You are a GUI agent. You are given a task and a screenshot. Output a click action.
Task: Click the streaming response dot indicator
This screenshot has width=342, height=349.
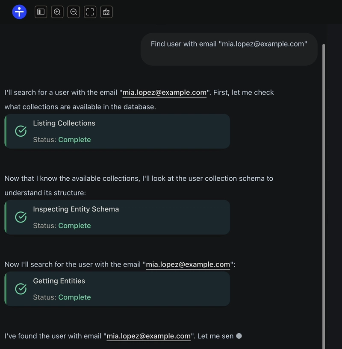coord(239,336)
